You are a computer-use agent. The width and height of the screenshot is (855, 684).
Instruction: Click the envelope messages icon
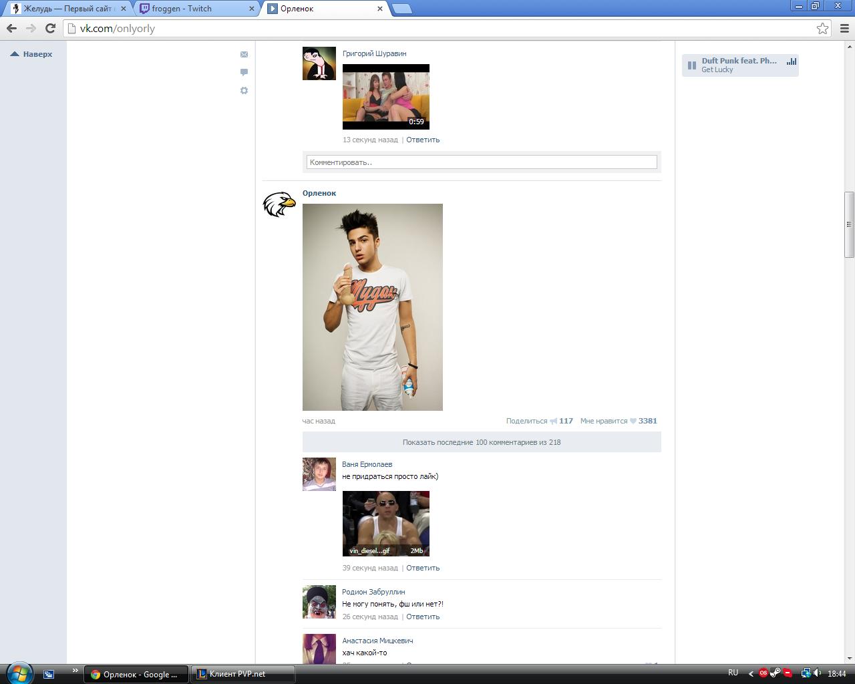coord(244,54)
